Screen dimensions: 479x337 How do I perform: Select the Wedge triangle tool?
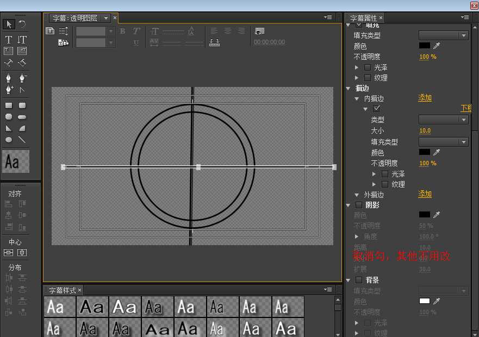click(x=9, y=128)
